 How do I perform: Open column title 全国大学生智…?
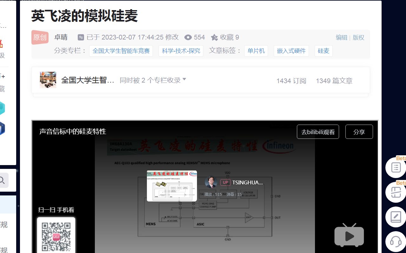(x=88, y=80)
